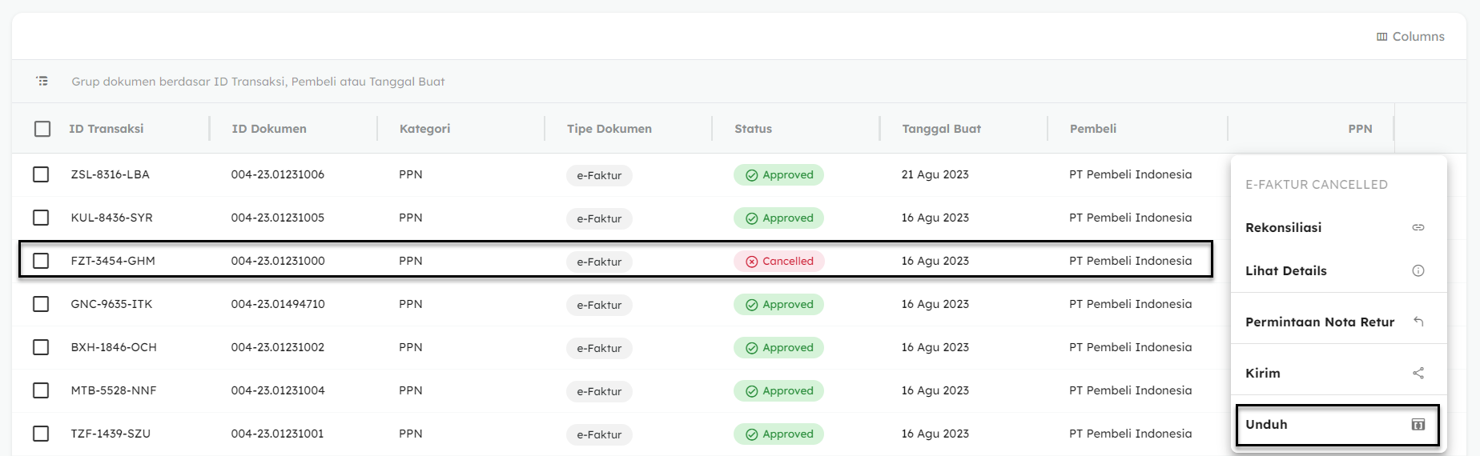Choose Permintaan Nota Retur from menu

coord(1319,322)
